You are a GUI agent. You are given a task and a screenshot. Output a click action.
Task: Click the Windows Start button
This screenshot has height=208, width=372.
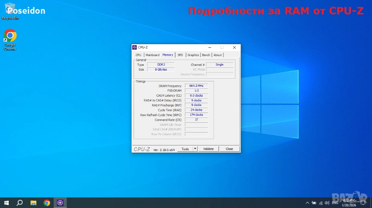[6, 203]
